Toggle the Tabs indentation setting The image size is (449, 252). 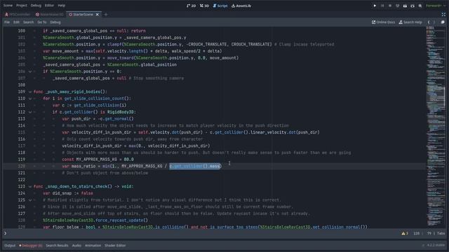(x=441, y=233)
